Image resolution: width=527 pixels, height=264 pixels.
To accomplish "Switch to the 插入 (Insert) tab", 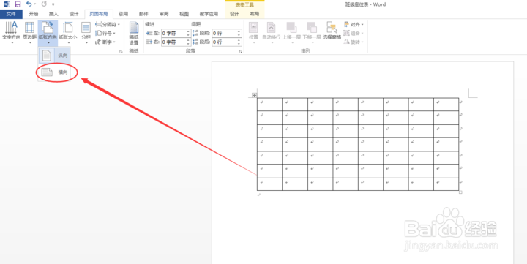I will tap(53, 14).
